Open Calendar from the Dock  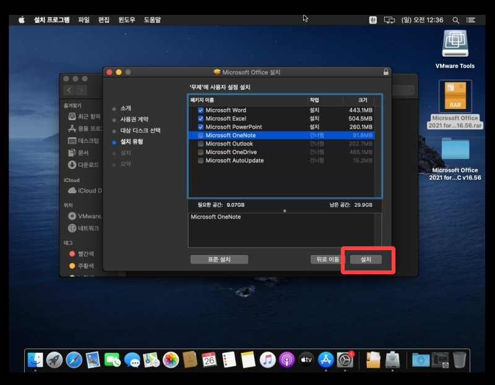point(209,360)
